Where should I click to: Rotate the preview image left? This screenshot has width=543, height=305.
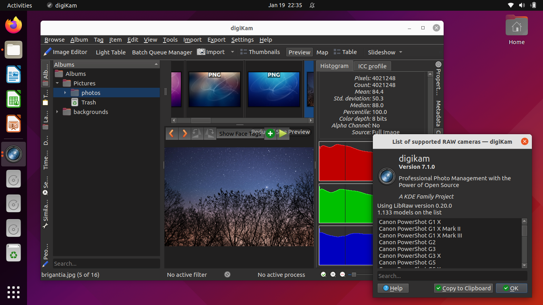click(x=197, y=133)
